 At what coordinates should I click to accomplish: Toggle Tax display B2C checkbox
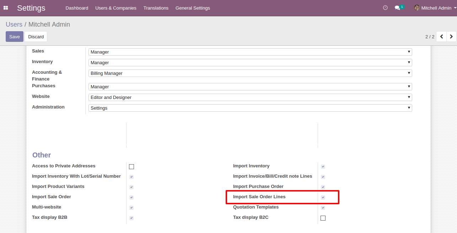(323, 218)
